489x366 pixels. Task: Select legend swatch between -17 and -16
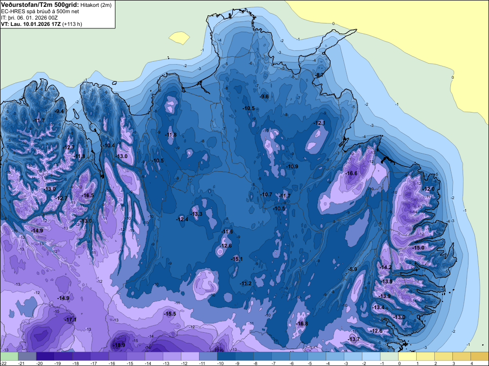pyautogui.click(x=99, y=356)
